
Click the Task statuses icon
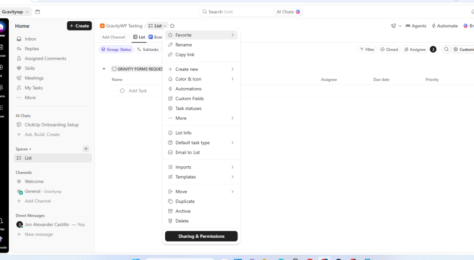click(x=170, y=108)
